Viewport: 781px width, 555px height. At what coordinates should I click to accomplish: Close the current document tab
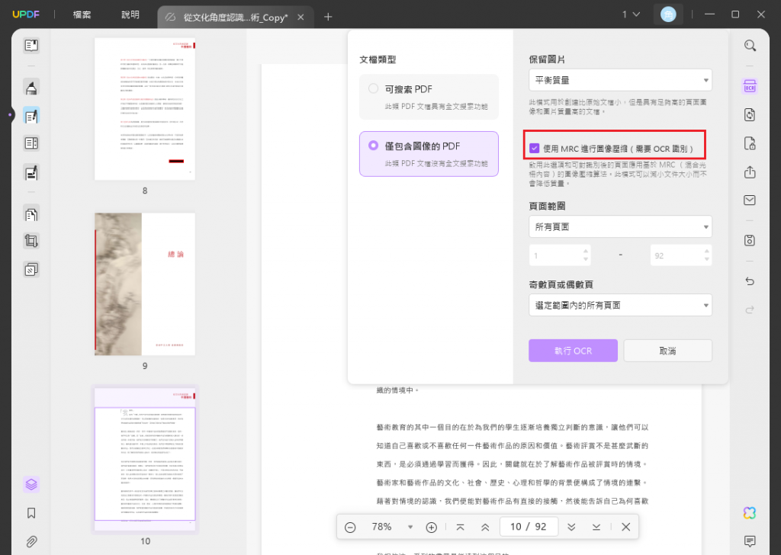pos(301,17)
